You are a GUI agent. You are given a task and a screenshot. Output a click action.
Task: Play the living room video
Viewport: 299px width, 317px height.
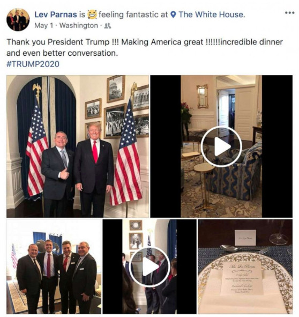click(x=221, y=146)
